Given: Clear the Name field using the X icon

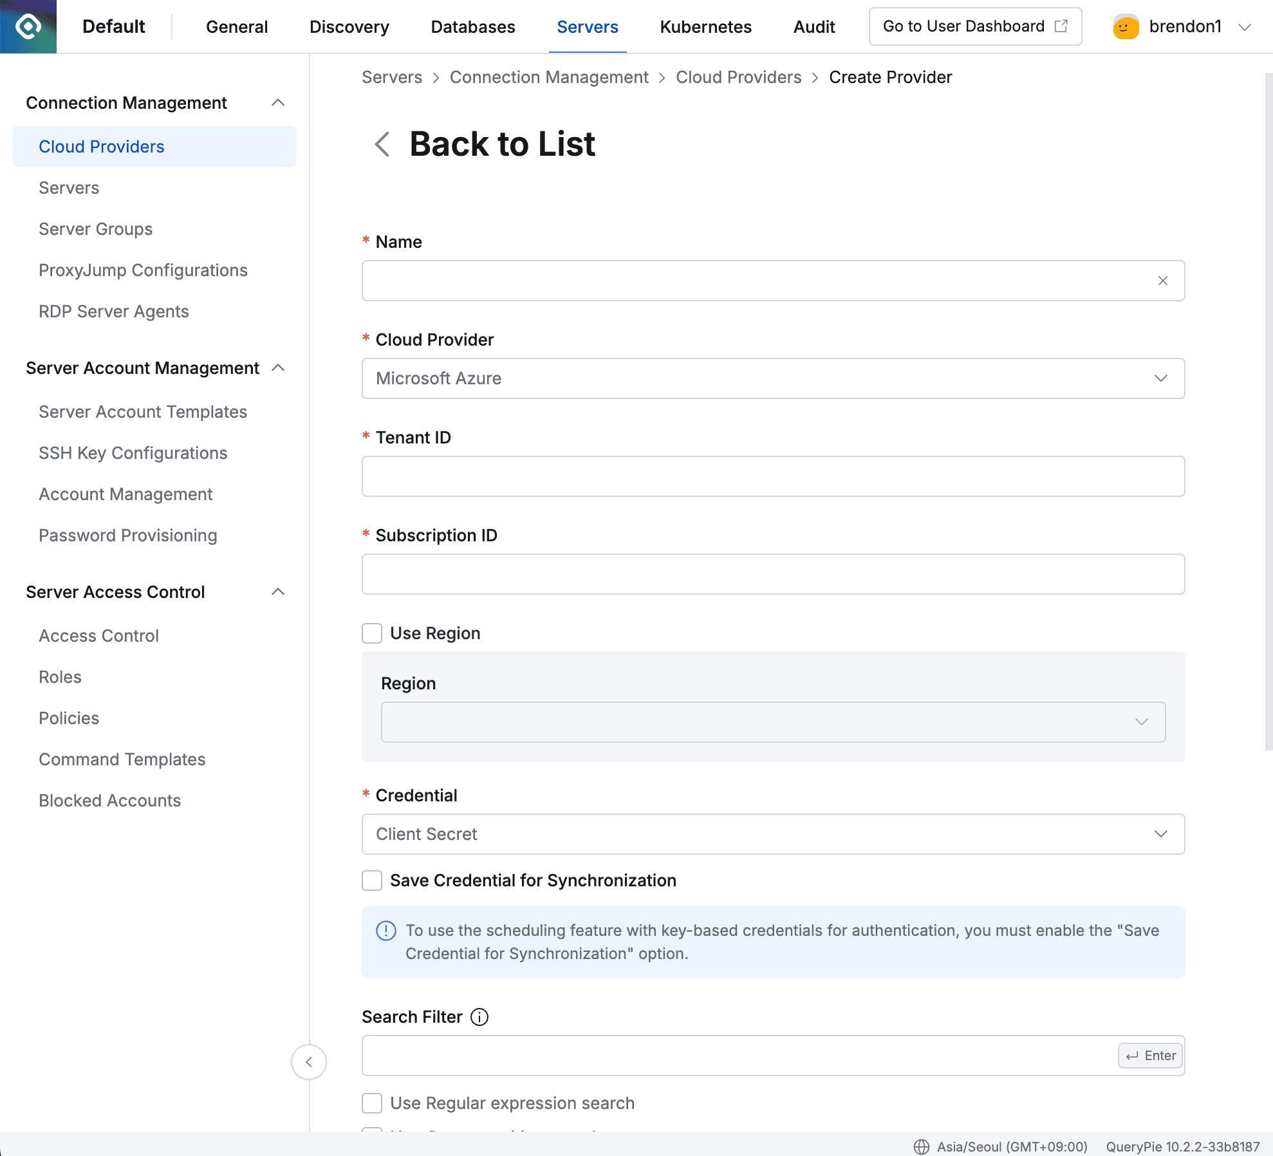Looking at the screenshot, I should point(1162,281).
